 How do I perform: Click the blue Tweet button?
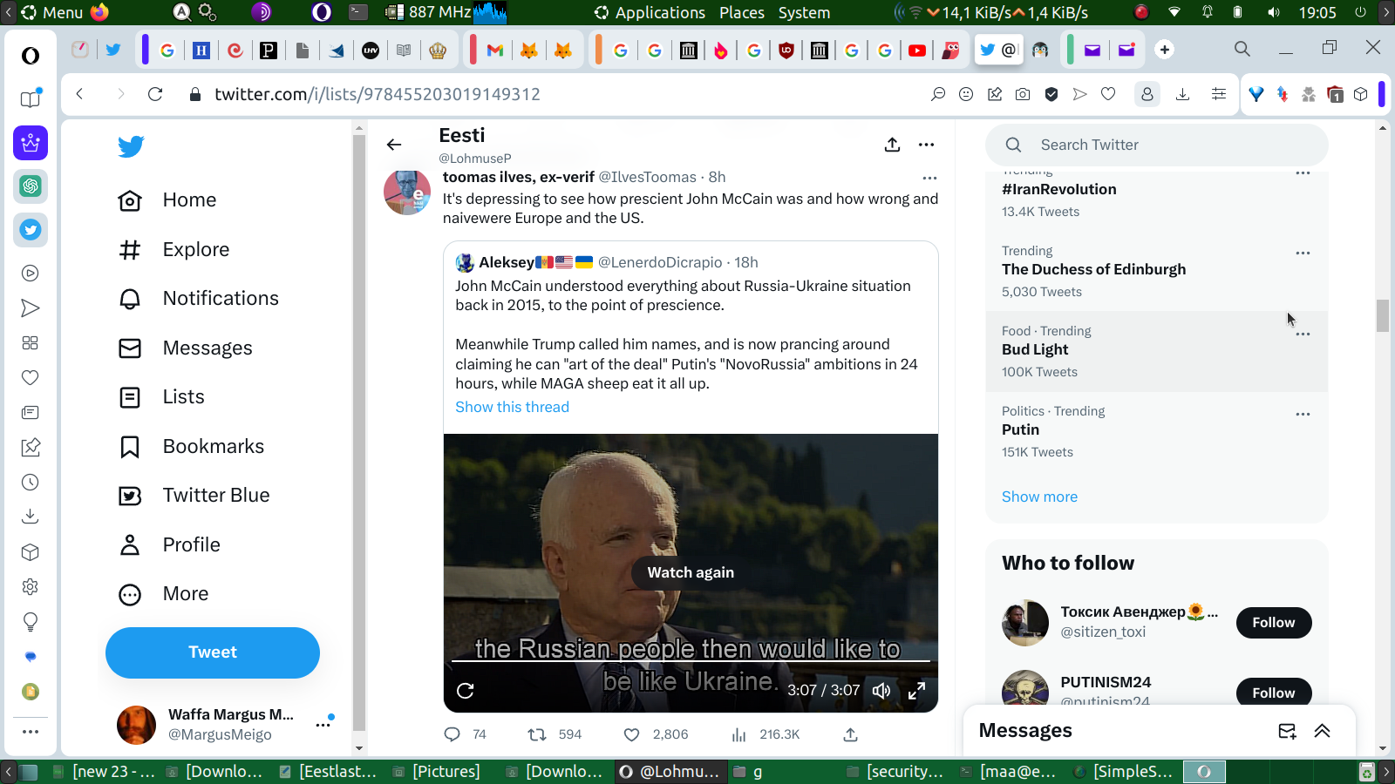coord(213,652)
